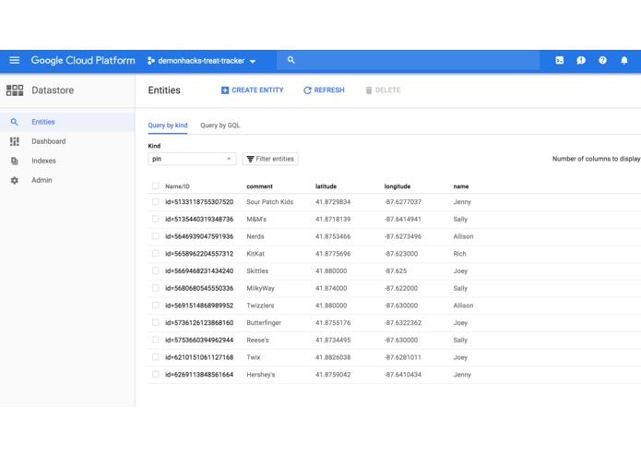Open entity id=5135440319348736

(x=199, y=219)
